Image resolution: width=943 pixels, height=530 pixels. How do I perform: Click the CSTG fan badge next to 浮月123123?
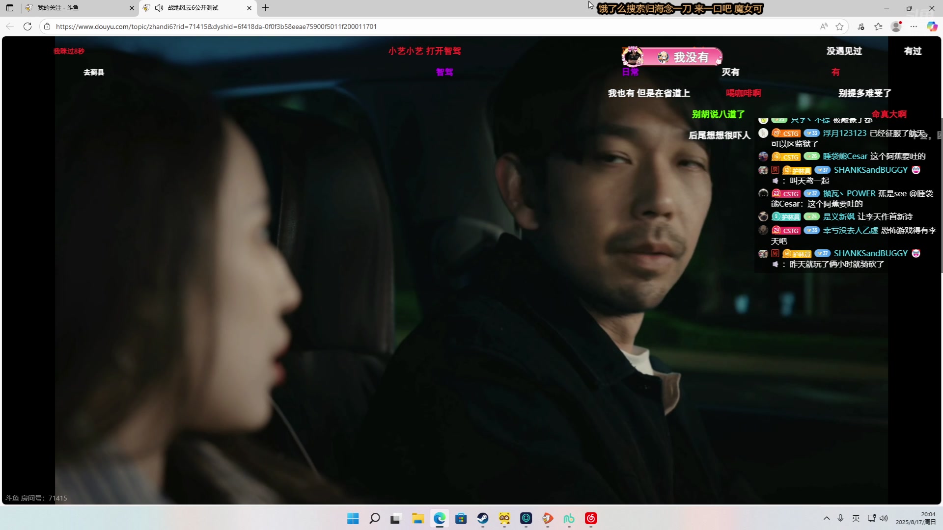(x=786, y=133)
